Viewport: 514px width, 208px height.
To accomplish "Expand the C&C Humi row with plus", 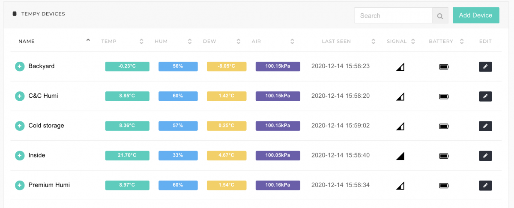I will pyautogui.click(x=19, y=96).
